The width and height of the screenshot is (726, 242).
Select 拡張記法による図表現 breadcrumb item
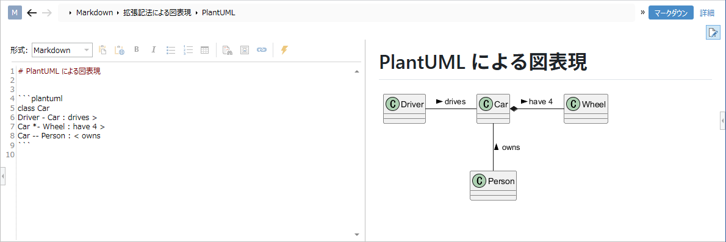pyautogui.click(x=157, y=13)
